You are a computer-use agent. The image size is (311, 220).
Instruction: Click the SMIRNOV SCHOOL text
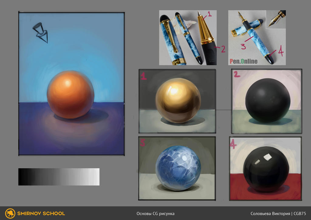click(41, 213)
